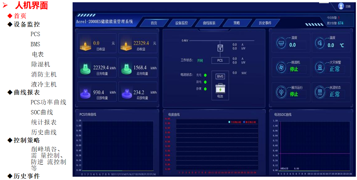The width and height of the screenshot is (357, 180).
Task: Click 电表 in the slide outline list
Action: tap(38, 54)
